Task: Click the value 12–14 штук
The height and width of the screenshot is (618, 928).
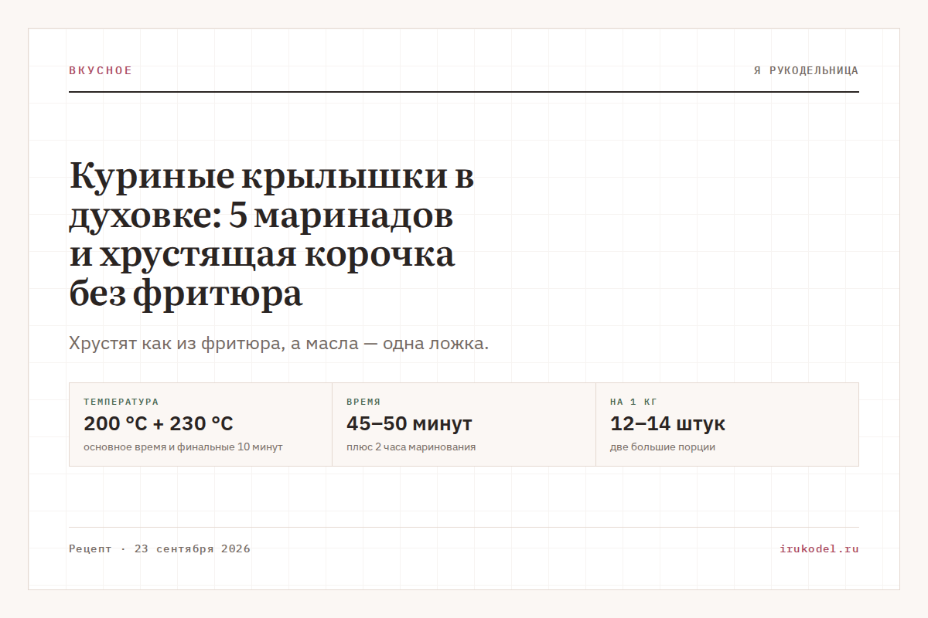Action: pyautogui.click(x=667, y=424)
